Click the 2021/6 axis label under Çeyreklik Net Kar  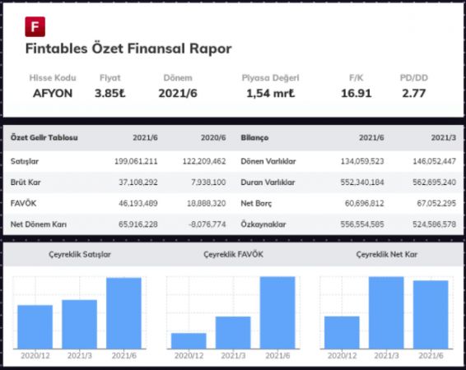(431, 355)
